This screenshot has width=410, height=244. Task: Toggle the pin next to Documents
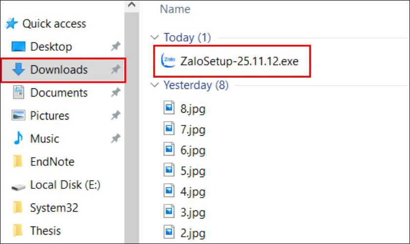click(x=115, y=93)
